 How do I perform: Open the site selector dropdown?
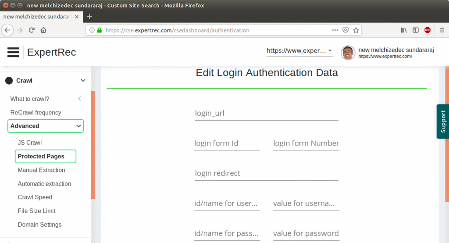point(299,51)
